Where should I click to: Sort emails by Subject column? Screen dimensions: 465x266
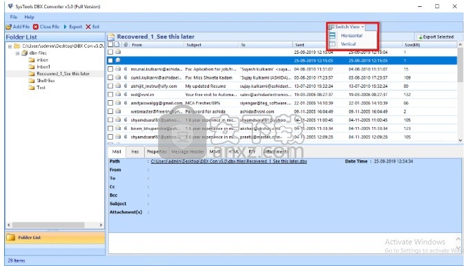[211, 45]
